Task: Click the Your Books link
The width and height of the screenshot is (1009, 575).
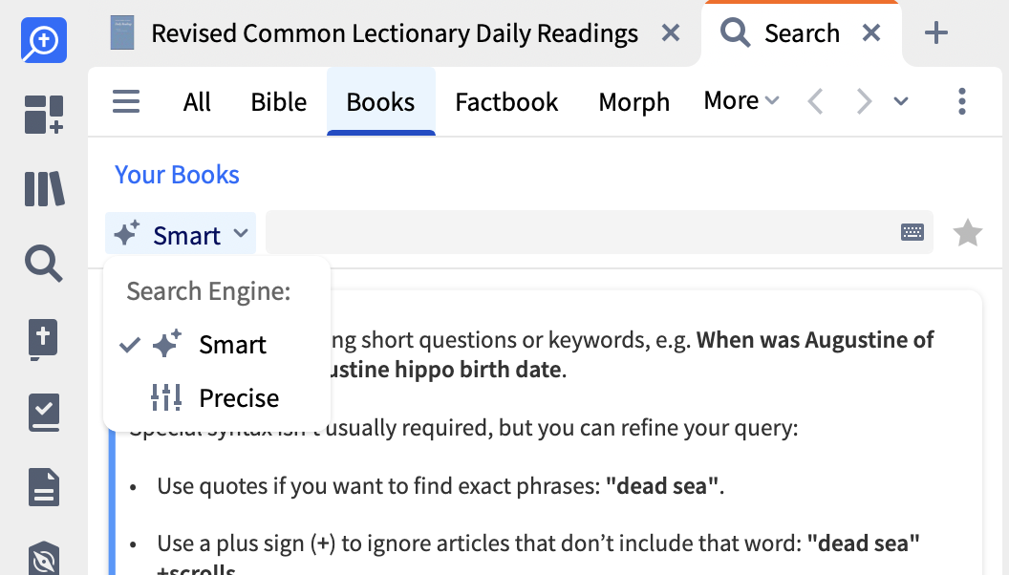Action: (177, 175)
